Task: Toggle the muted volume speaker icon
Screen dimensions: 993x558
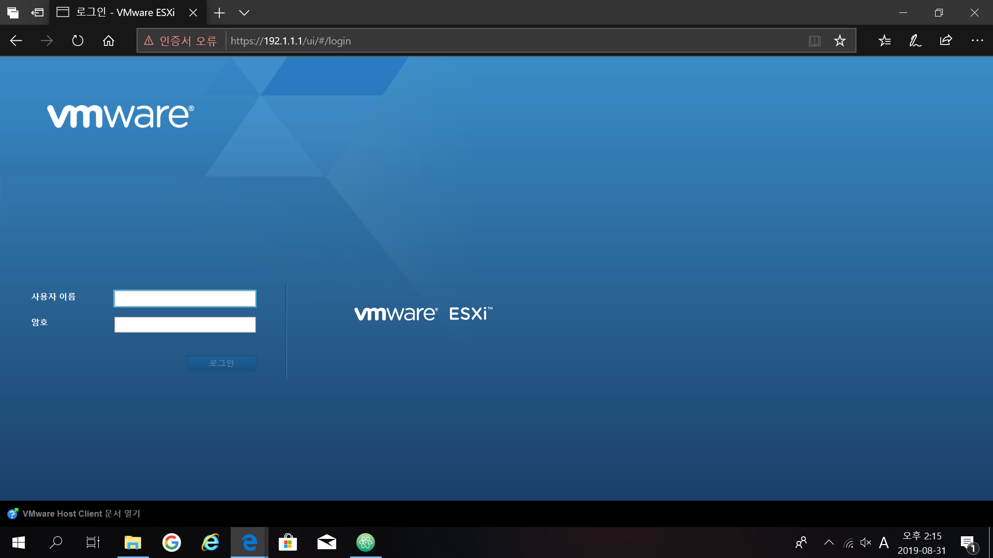Action: point(866,542)
